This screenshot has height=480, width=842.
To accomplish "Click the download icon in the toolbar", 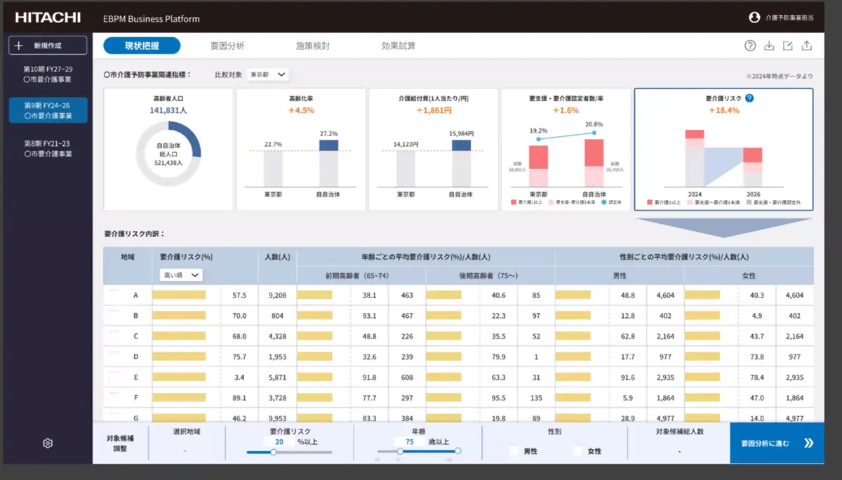I will 769,46.
